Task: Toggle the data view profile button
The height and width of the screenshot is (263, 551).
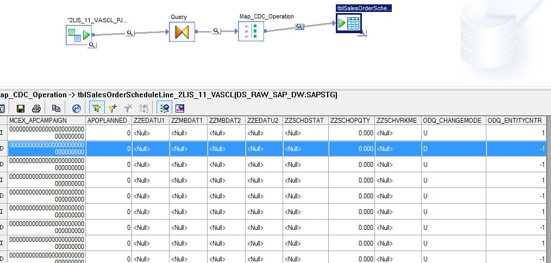Action: point(164,108)
